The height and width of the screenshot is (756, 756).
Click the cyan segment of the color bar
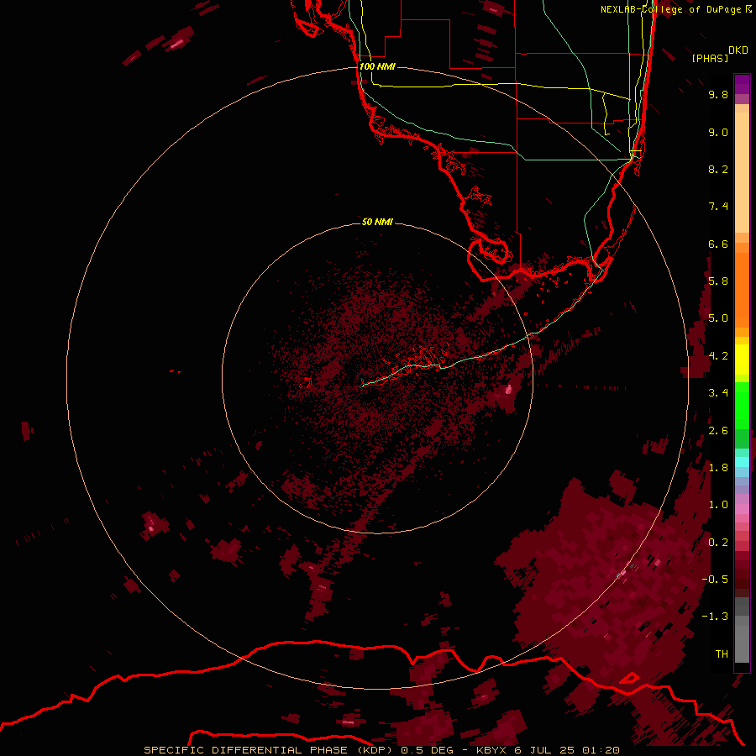742,461
